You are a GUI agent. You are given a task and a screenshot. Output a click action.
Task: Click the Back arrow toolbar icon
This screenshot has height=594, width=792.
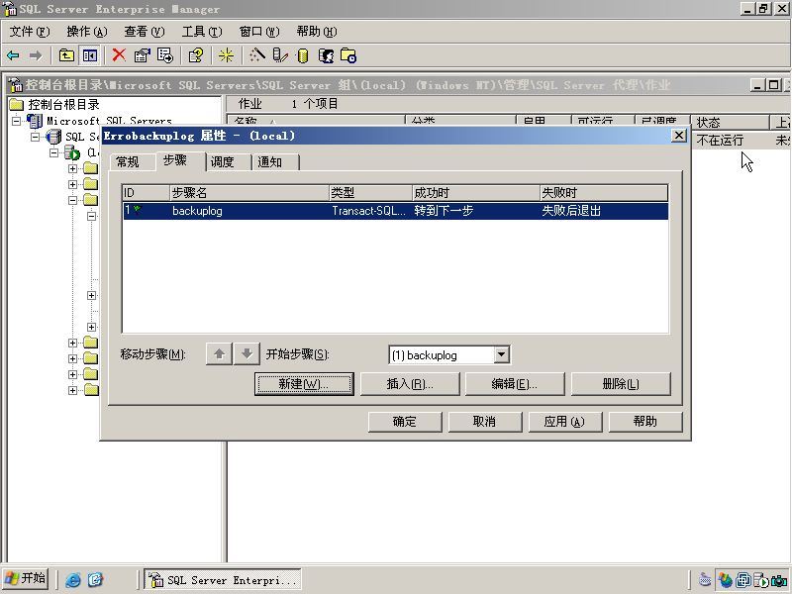click(13, 55)
